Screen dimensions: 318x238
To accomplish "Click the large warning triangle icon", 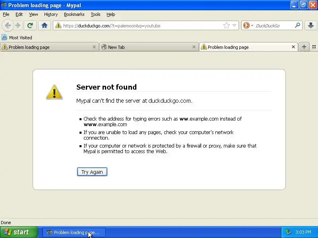I will 54,92.
